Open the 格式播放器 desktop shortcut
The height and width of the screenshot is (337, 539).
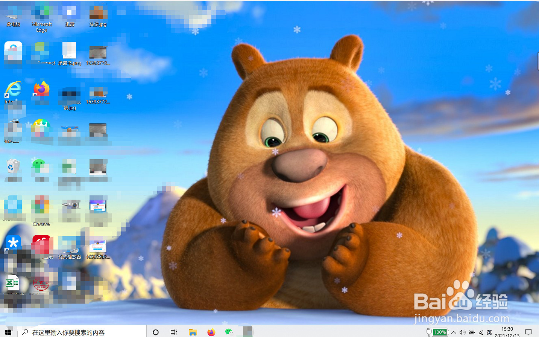point(70,248)
